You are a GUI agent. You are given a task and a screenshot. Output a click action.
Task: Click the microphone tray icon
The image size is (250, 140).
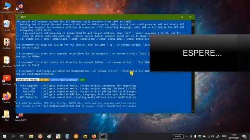click(195, 136)
